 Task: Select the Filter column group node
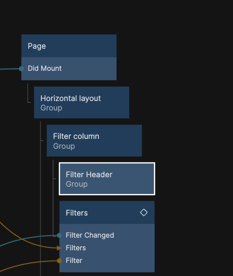94,141
